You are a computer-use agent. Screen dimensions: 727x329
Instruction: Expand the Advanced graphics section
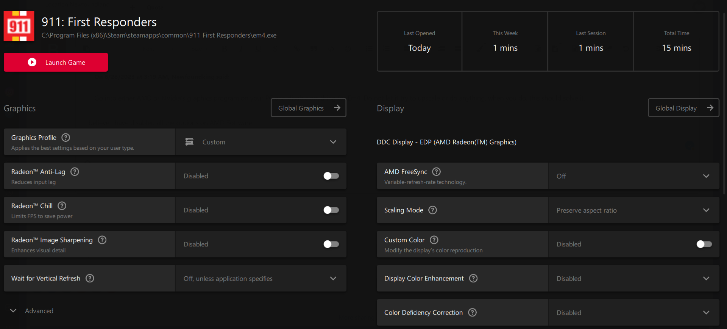[x=32, y=311]
